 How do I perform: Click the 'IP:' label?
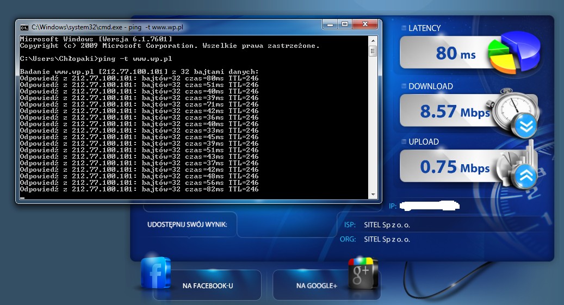393,206
